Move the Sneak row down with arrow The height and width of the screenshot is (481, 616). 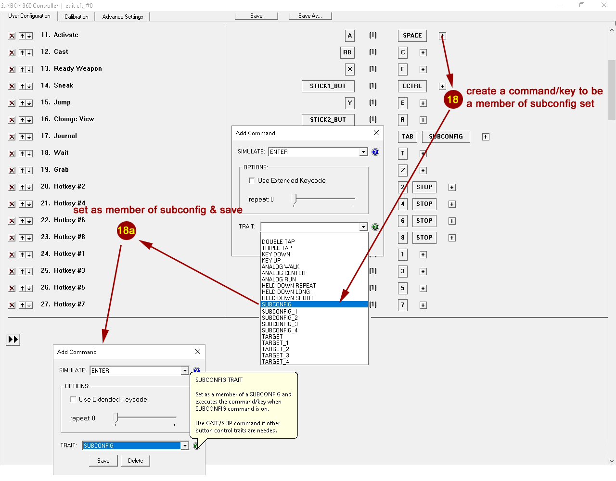[x=29, y=87]
